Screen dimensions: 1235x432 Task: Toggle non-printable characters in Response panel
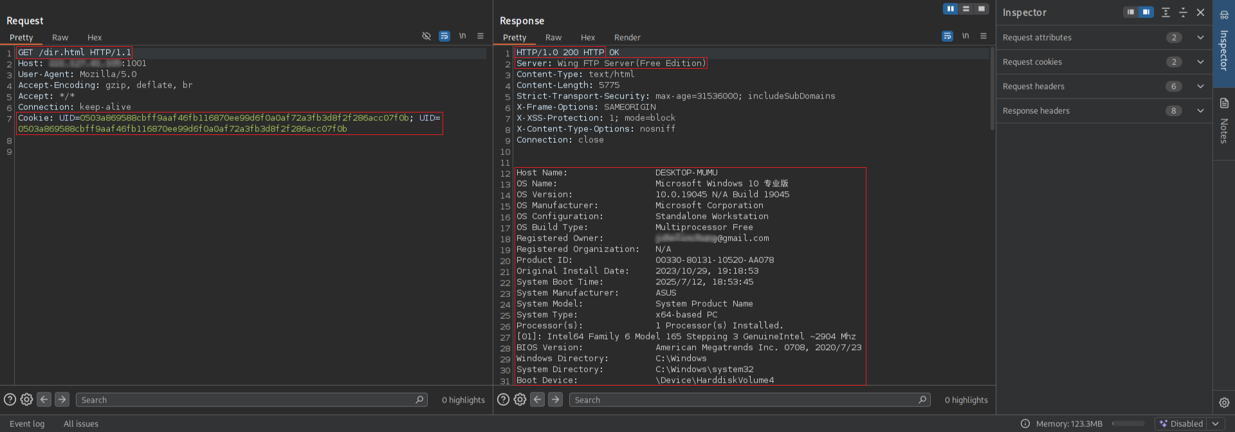(965, 36)
